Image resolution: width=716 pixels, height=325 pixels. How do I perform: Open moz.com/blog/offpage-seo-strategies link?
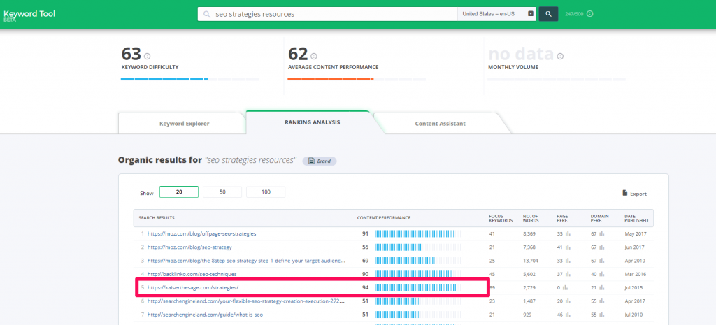[x=202, y=233]
